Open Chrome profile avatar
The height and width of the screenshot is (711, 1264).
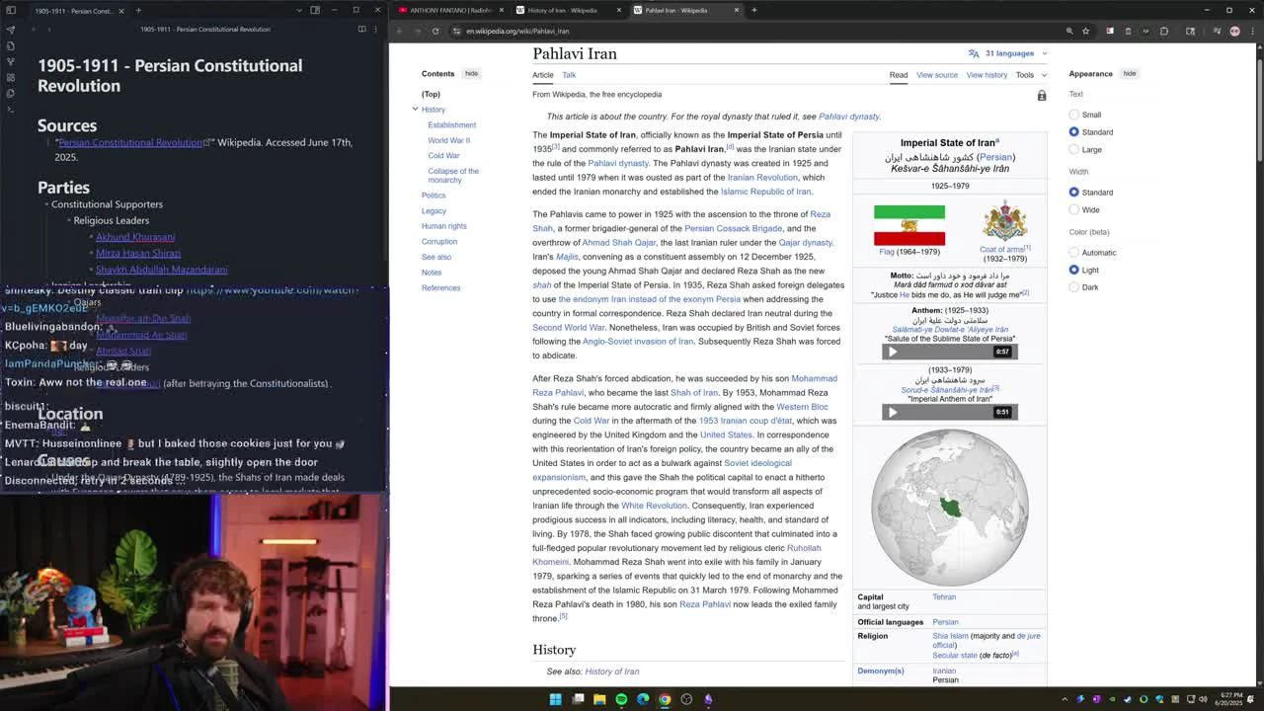click(x=1234, y=31)
